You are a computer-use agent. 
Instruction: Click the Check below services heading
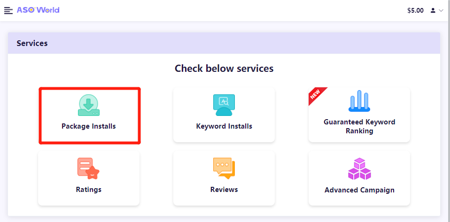(x=224, y=69)
